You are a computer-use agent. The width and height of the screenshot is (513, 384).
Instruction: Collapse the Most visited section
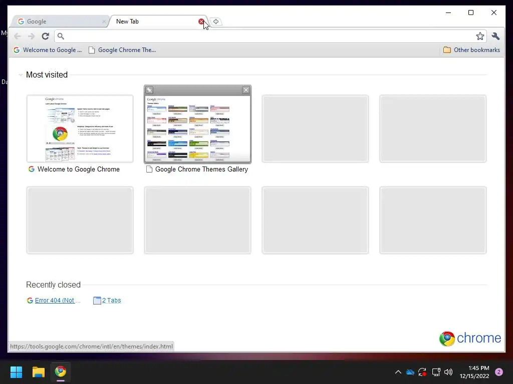[21, 75]
